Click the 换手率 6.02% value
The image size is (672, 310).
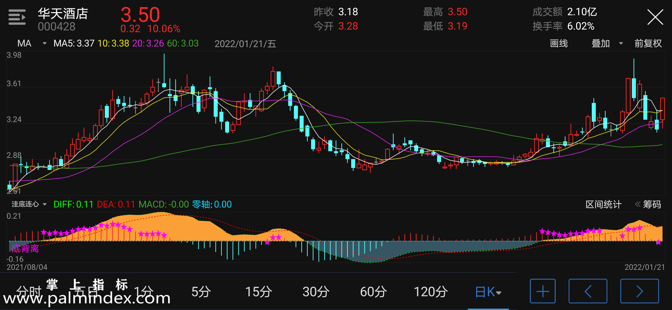pos(581,26)
